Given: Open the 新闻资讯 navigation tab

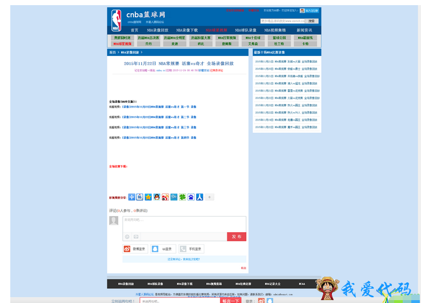Looking at the screenshot, I should pyautogui.click(x=304, y=30).
